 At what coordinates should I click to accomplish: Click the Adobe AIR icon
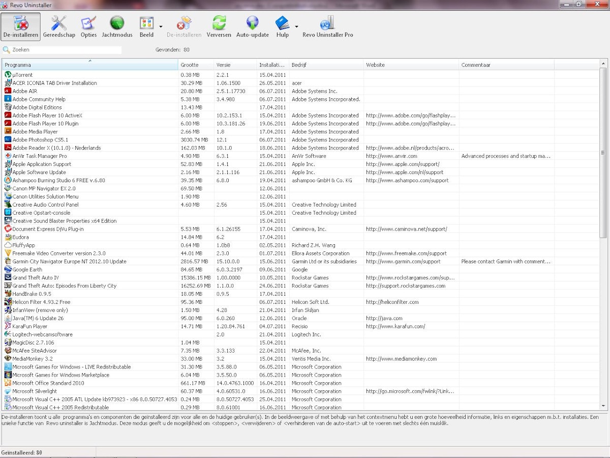pos(8,91)
